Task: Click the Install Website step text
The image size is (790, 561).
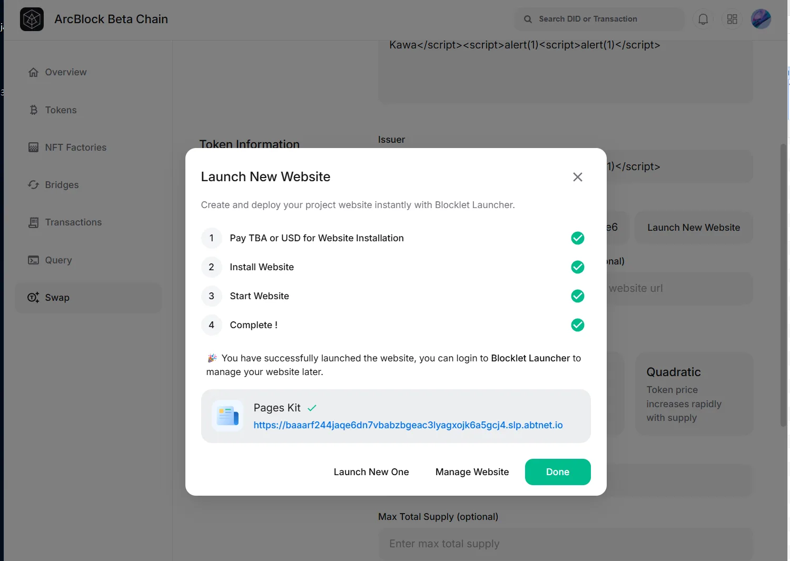Action: point(262,267)
